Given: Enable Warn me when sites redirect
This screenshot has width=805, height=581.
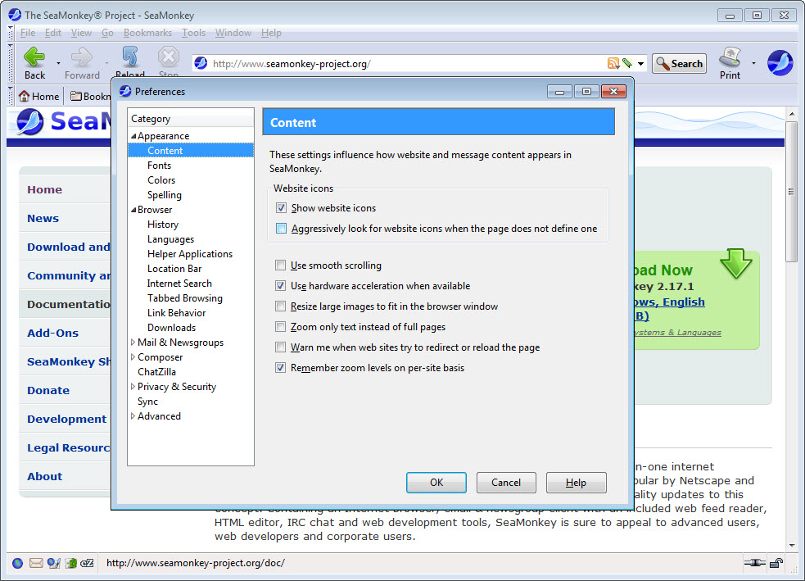Looking at the screenshot, I should pyautogui.click(x=280, y=347).
